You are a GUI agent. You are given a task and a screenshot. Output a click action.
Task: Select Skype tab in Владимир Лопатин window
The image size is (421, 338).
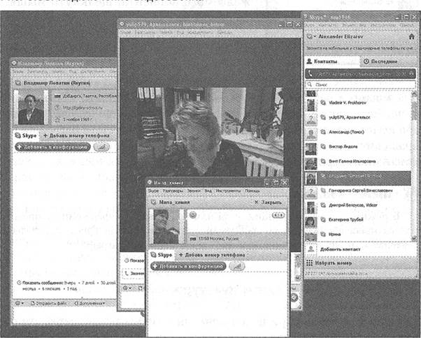[26, 135]
